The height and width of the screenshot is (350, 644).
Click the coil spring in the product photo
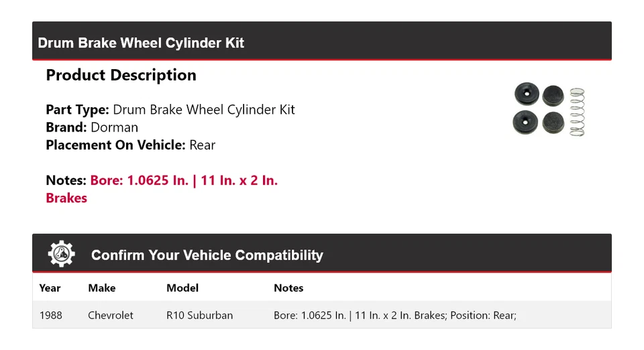(x=577, y=111)
